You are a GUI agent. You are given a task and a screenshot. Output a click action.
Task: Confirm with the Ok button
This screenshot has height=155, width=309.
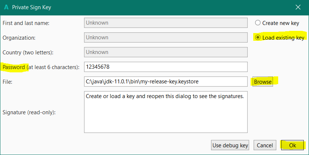(292, 145)
